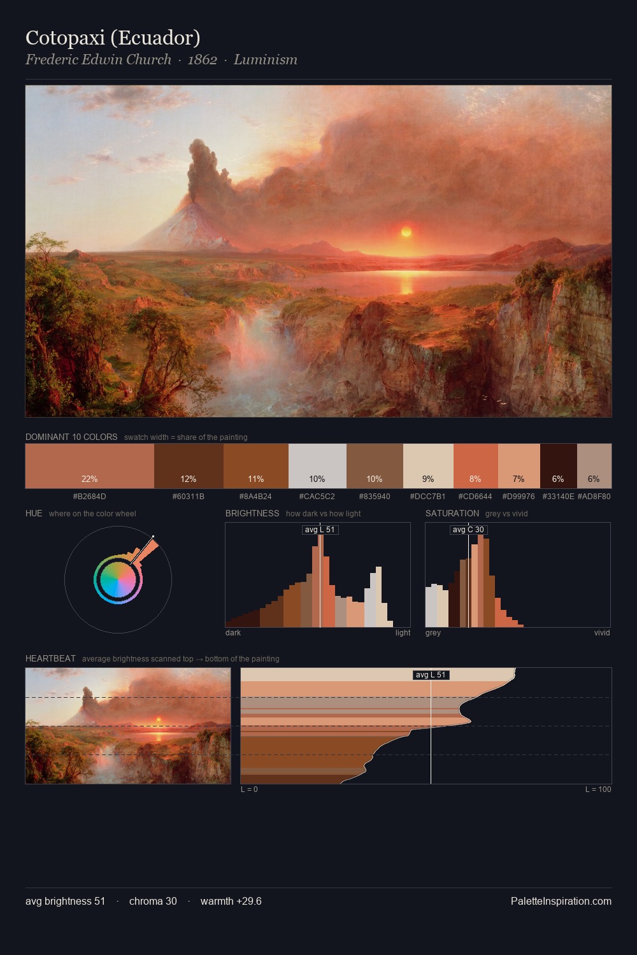Viewport: 637px width, 955px height.
Task: Click hex code text '#B2684D'
Action: click(89, 497)
